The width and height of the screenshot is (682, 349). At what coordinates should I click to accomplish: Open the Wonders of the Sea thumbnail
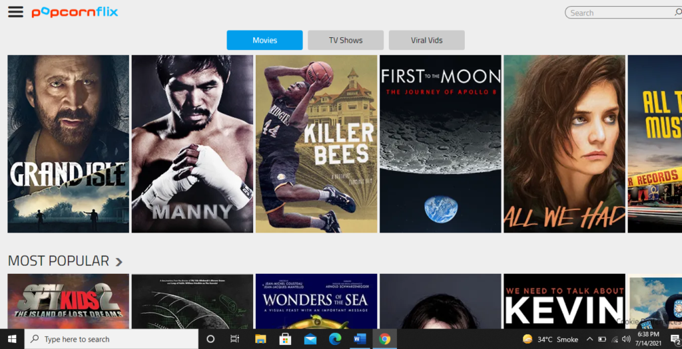tap(316, 301)
